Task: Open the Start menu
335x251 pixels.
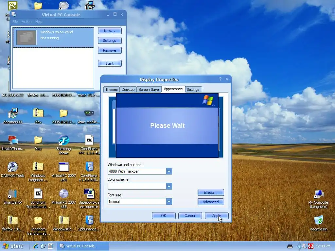Action: (13, 246)
